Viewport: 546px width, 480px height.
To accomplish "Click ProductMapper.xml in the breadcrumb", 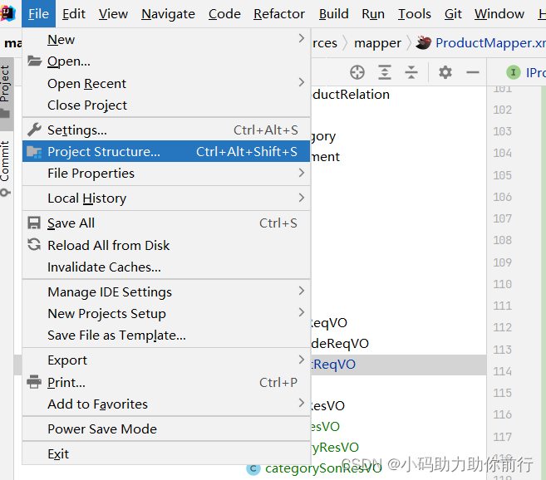I will (490, 43).
